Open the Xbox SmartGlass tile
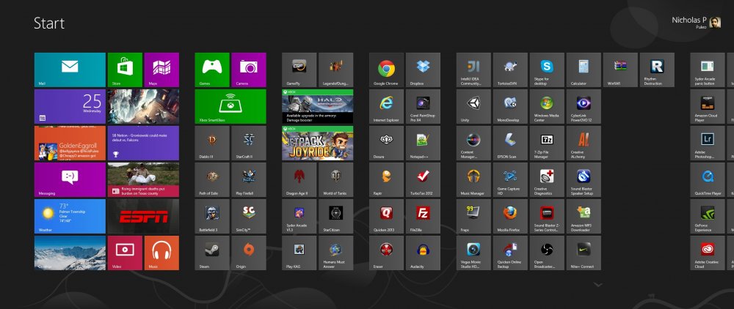 [230, 106]
